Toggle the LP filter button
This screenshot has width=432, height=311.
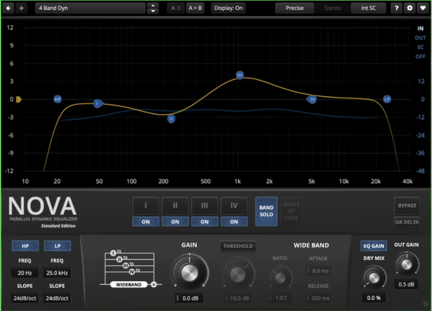tap(57, 246)
